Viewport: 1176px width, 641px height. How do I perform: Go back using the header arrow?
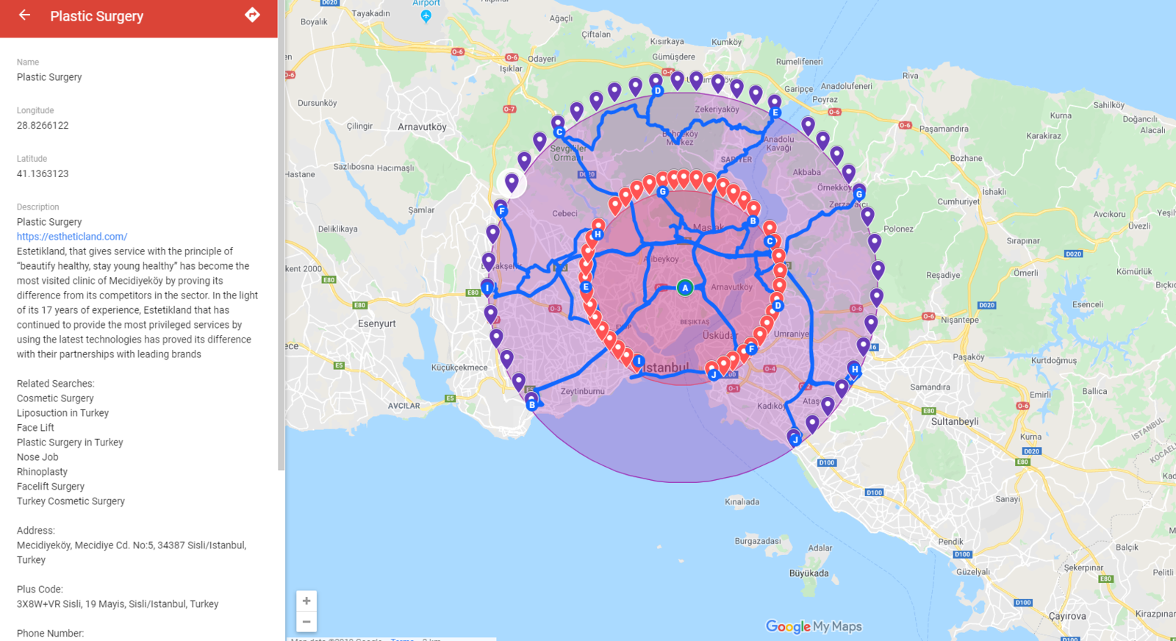tap(24, 15)
